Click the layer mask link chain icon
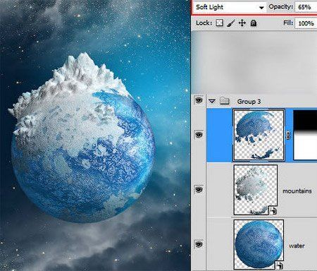317x271 pixels. [289, 135]
